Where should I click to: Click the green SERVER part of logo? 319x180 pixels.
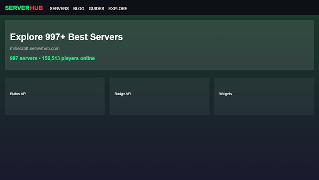17,8
